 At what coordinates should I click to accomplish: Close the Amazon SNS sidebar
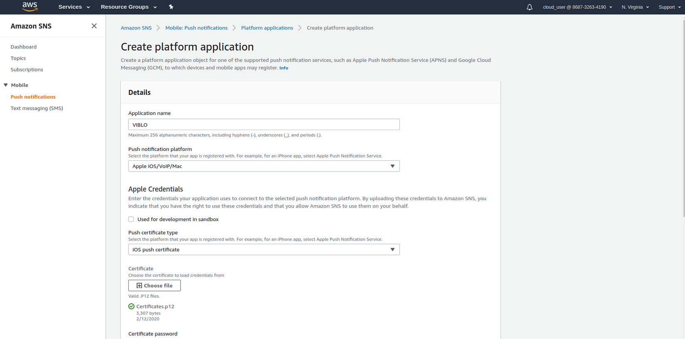(x=94, y=26)
